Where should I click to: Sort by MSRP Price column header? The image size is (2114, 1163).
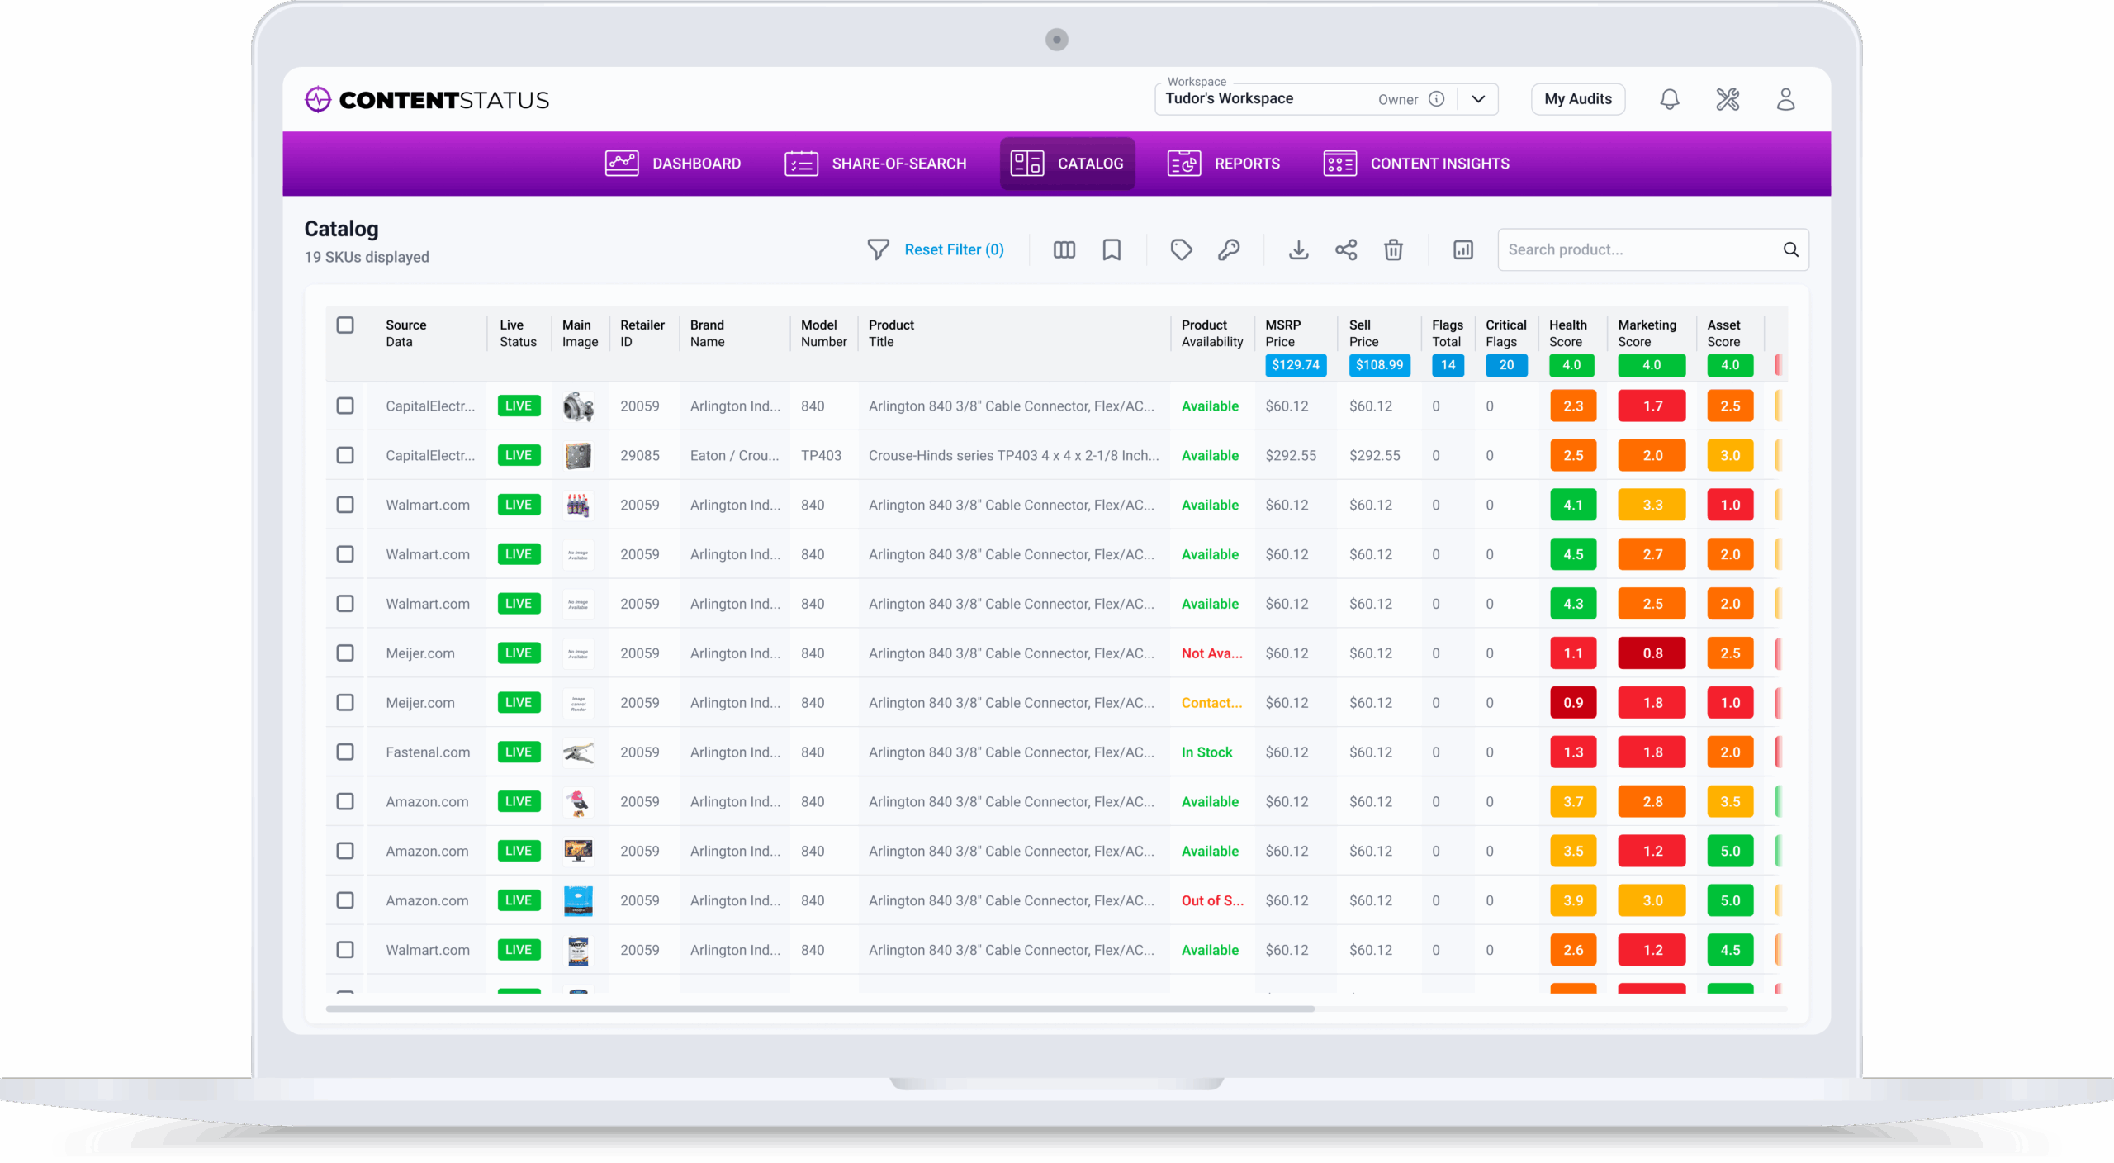pyautogui.click(x=1282, y=333)
